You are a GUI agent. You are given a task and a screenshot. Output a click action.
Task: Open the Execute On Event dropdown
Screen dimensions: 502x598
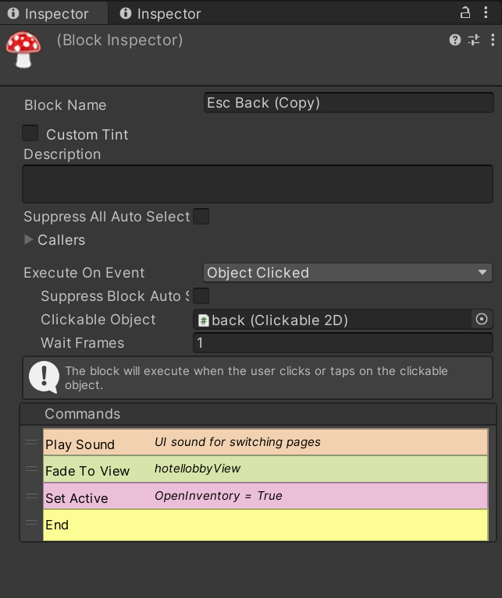pyautogui.click(x=347, y=273)
